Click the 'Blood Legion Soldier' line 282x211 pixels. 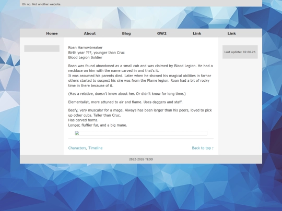(85, 58)
